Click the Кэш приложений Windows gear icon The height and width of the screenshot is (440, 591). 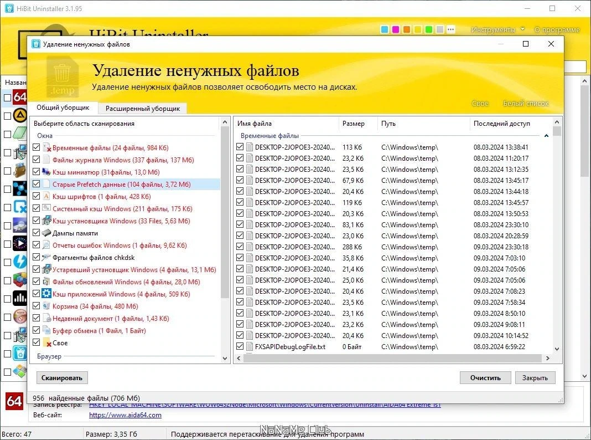(x=46, y=294)
